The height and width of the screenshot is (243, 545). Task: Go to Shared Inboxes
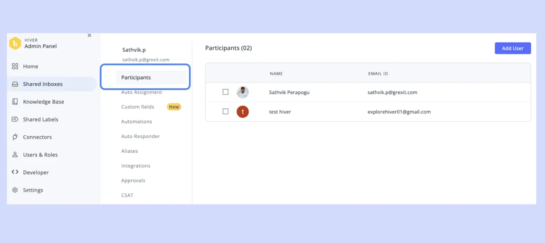click(x=43, y=84)
